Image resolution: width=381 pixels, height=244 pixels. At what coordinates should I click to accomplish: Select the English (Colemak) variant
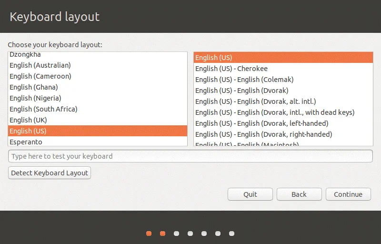click(244, 80)
